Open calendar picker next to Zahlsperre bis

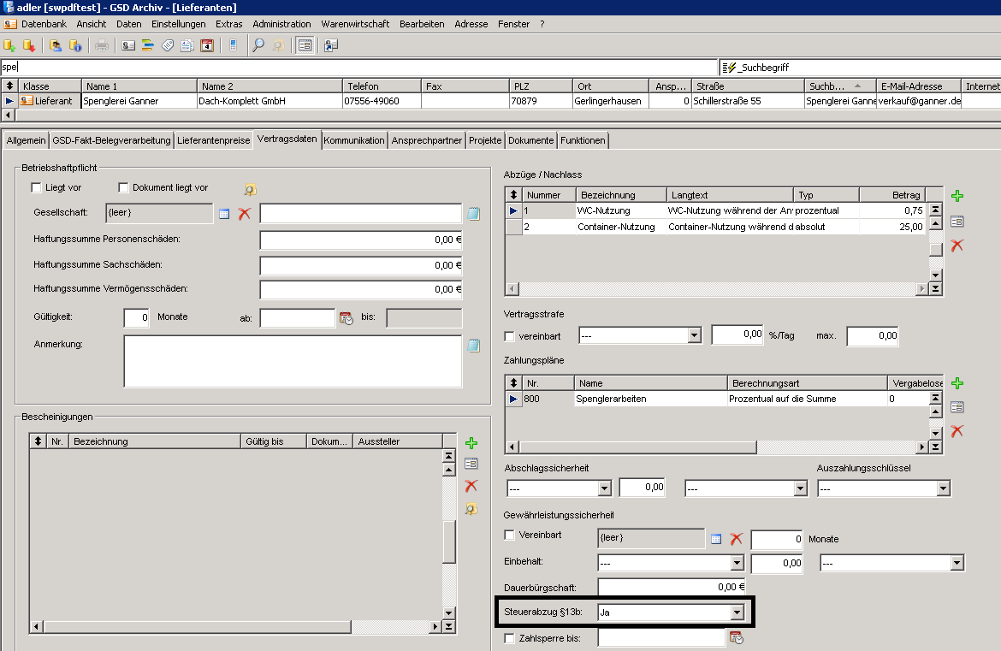(x=736, y=637)
